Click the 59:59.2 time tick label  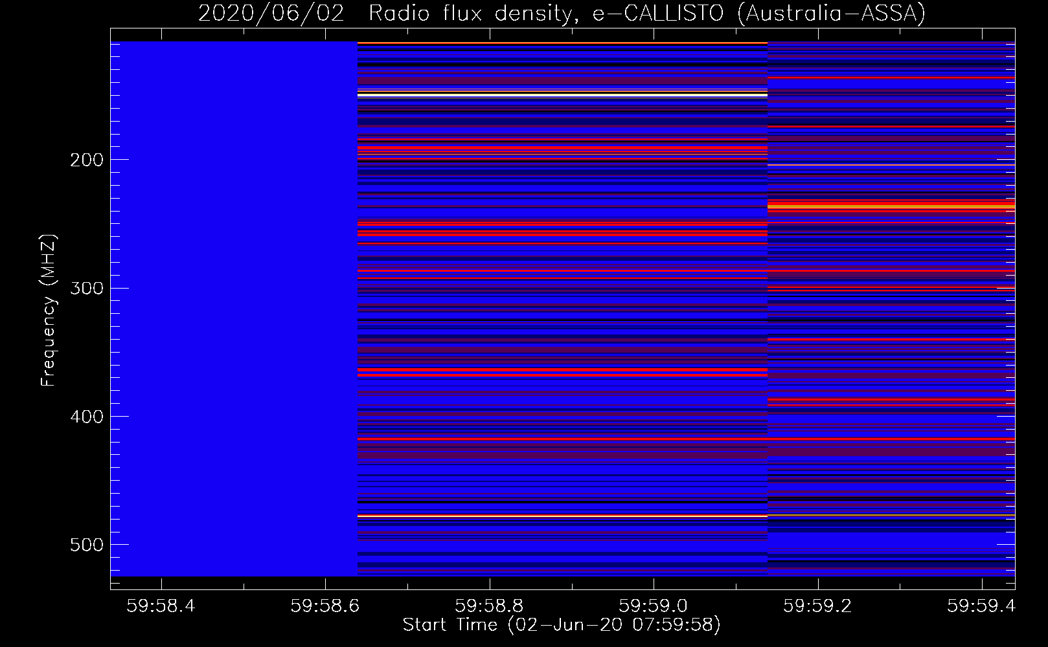pos(818,606)
